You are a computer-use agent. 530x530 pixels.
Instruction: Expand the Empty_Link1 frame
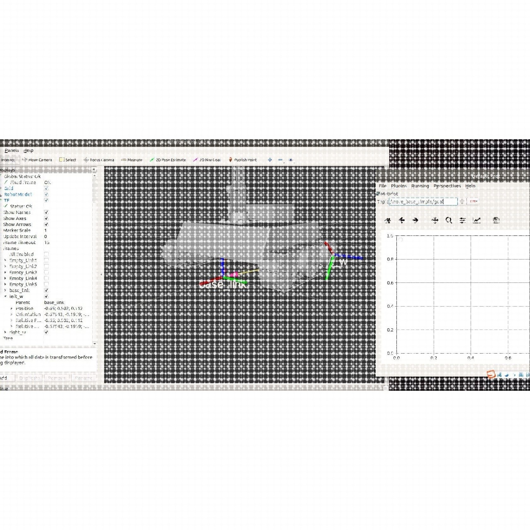(5, 260)
